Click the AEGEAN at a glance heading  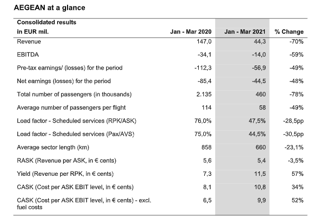click(49, 7)
